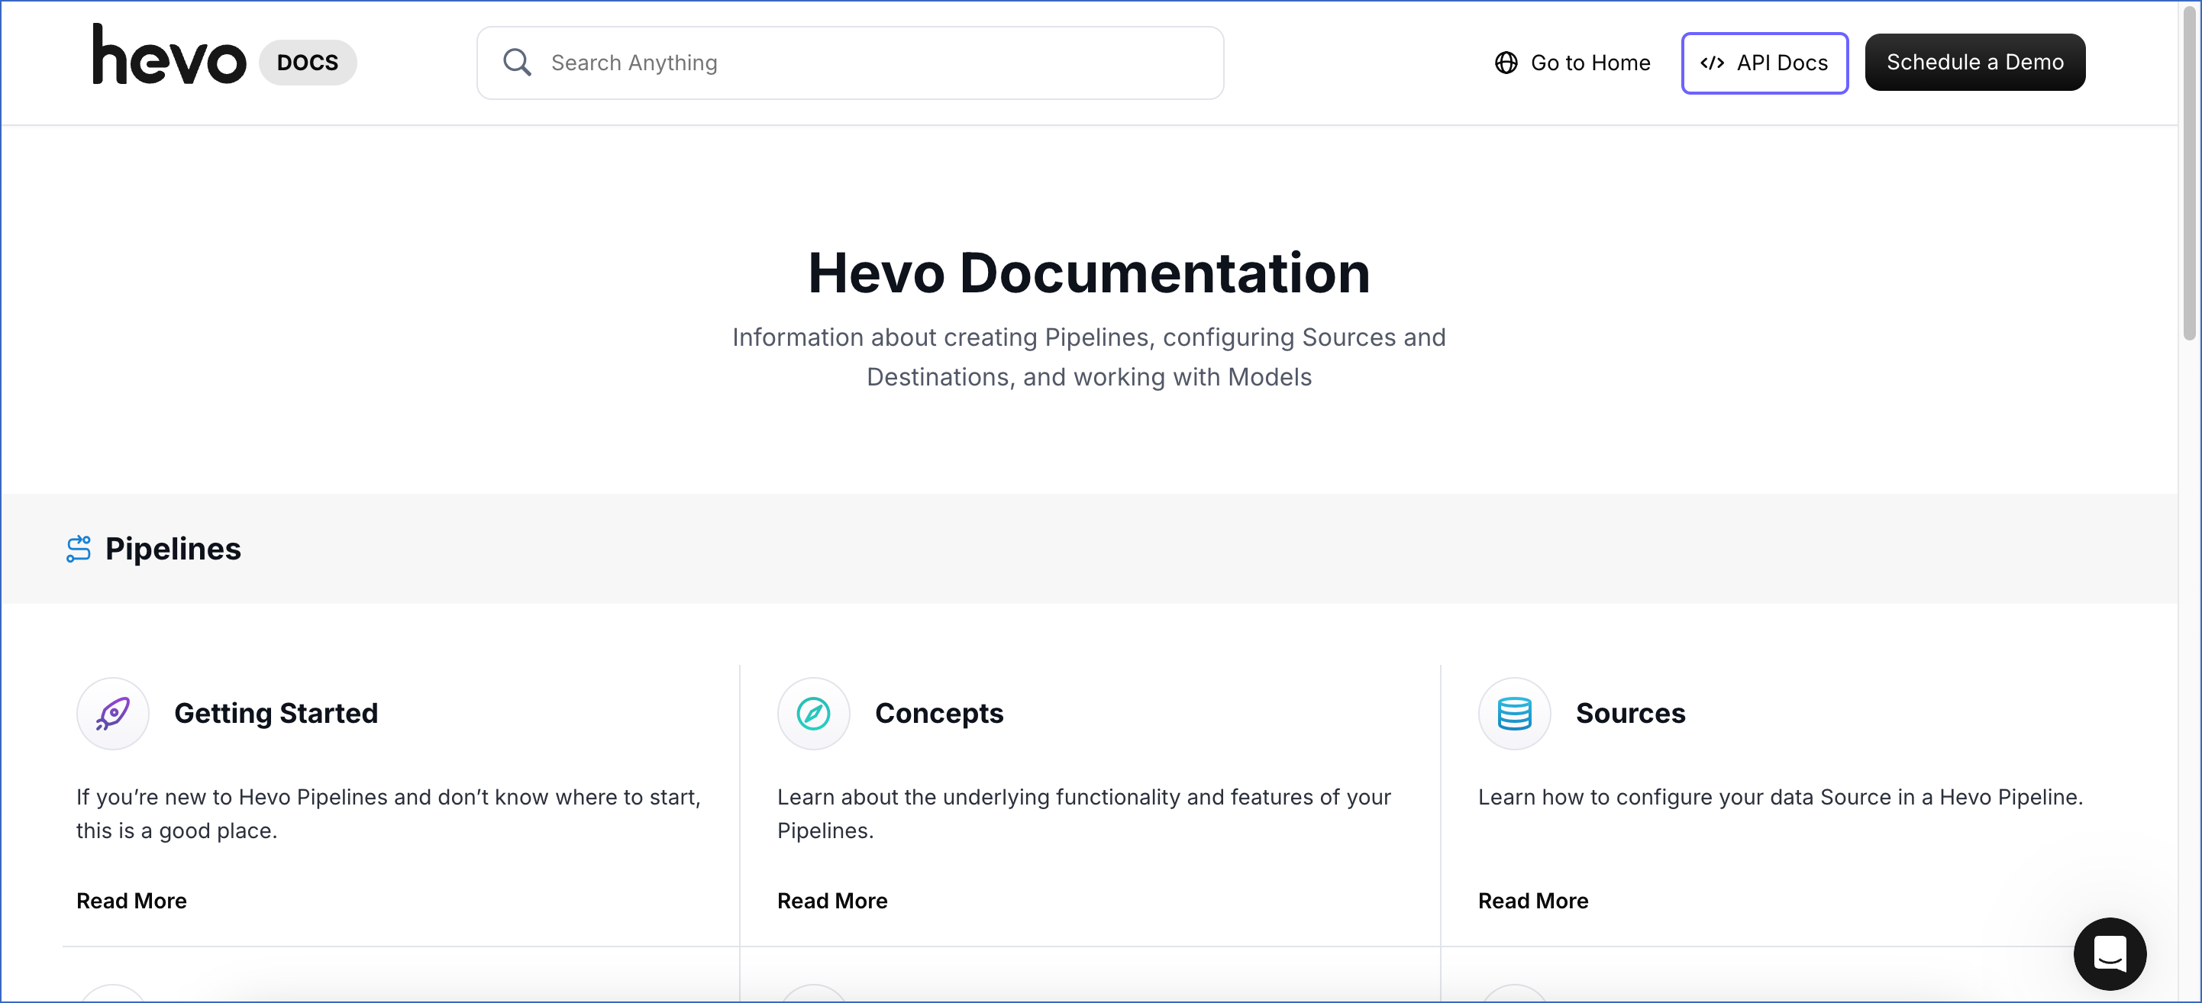Click the Schedule a Demo button

pos(1974,62)
